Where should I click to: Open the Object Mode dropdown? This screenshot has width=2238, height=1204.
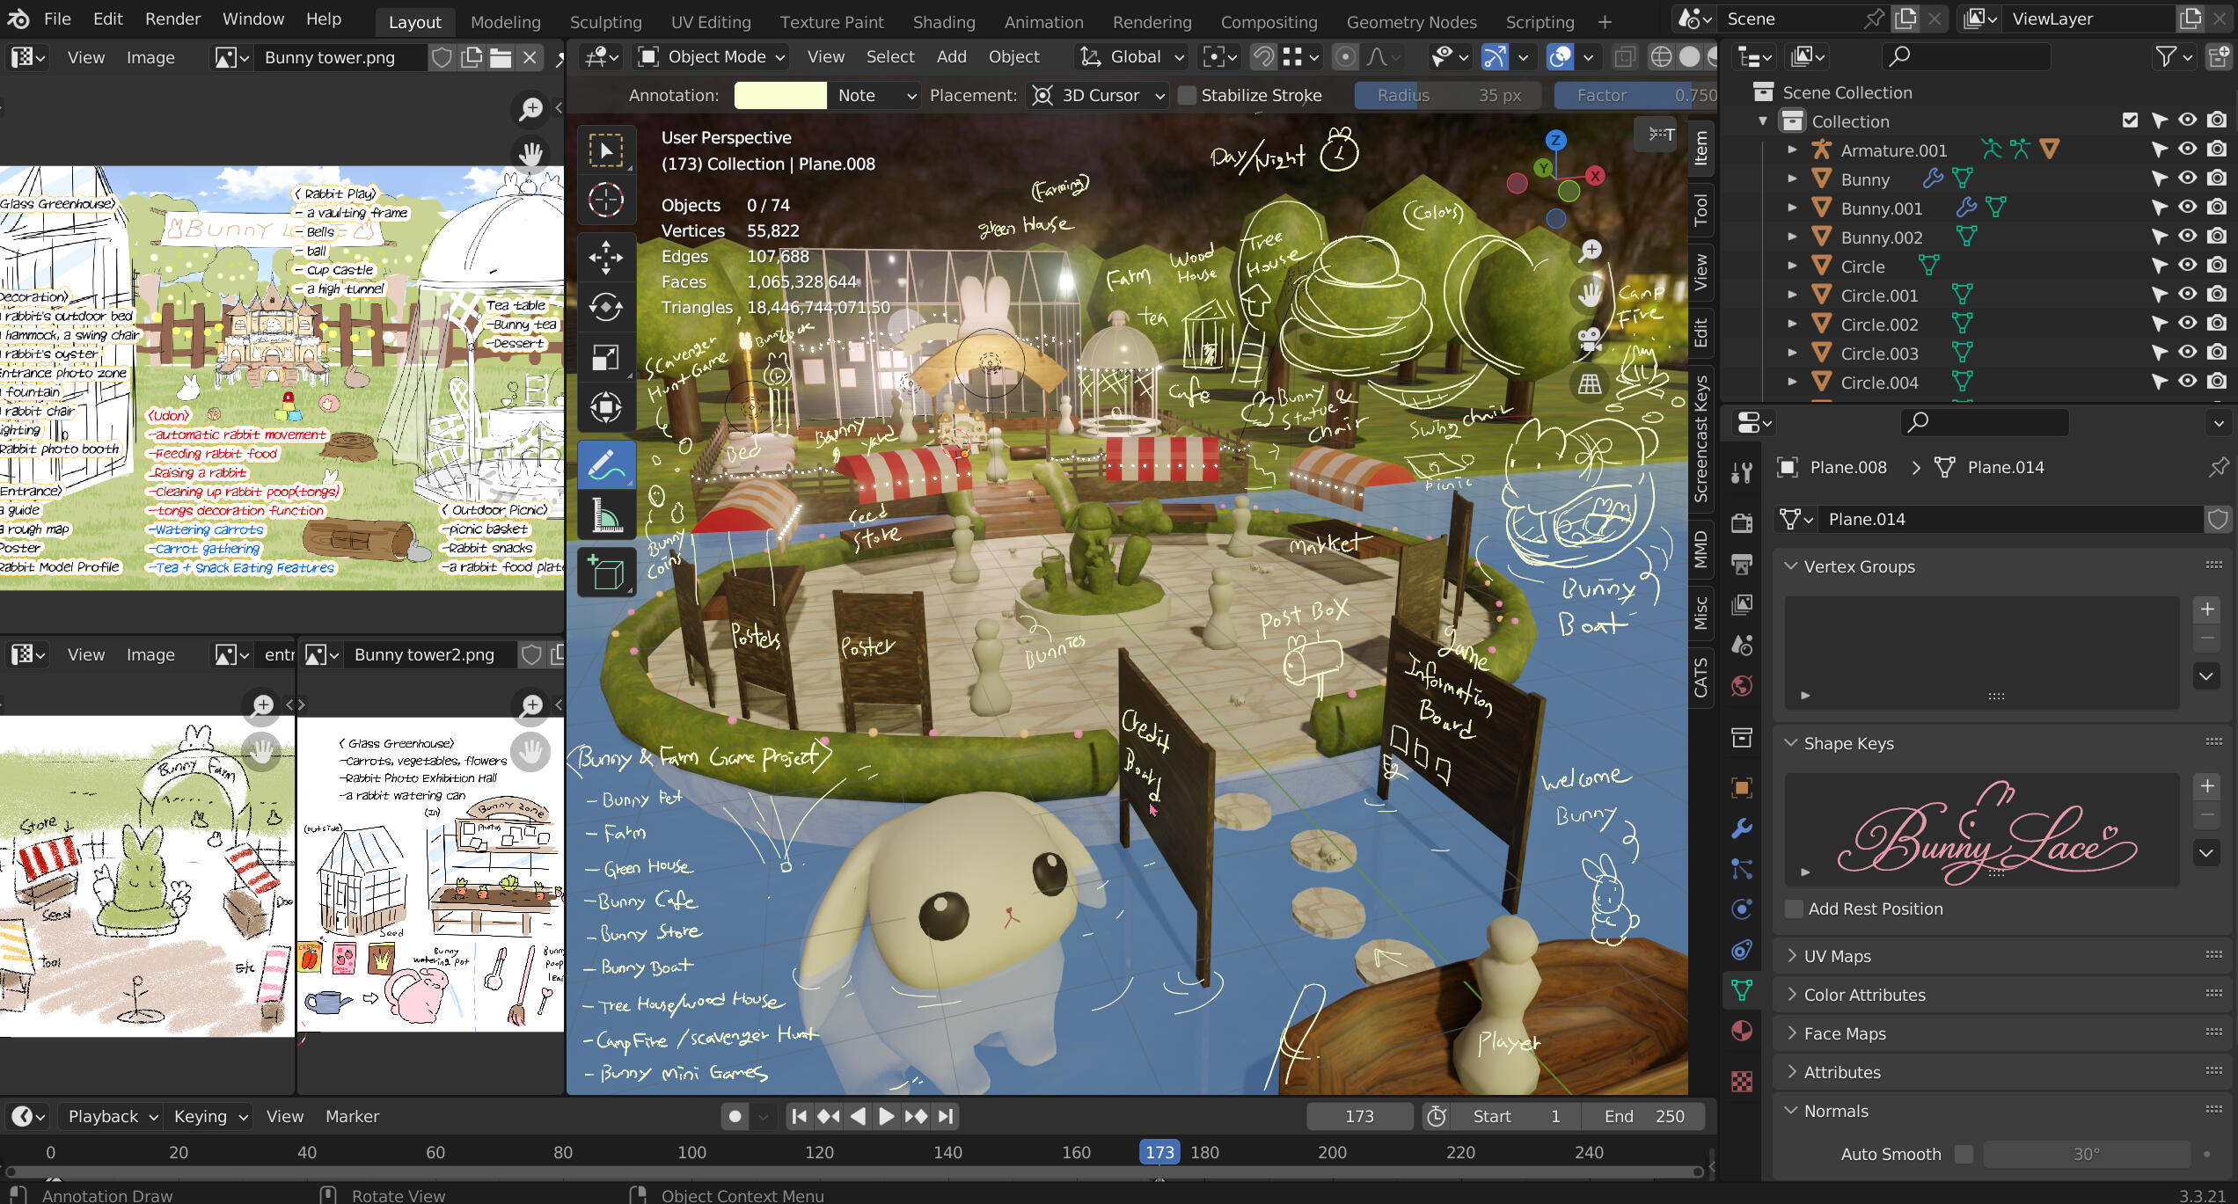tap(711, 56)
